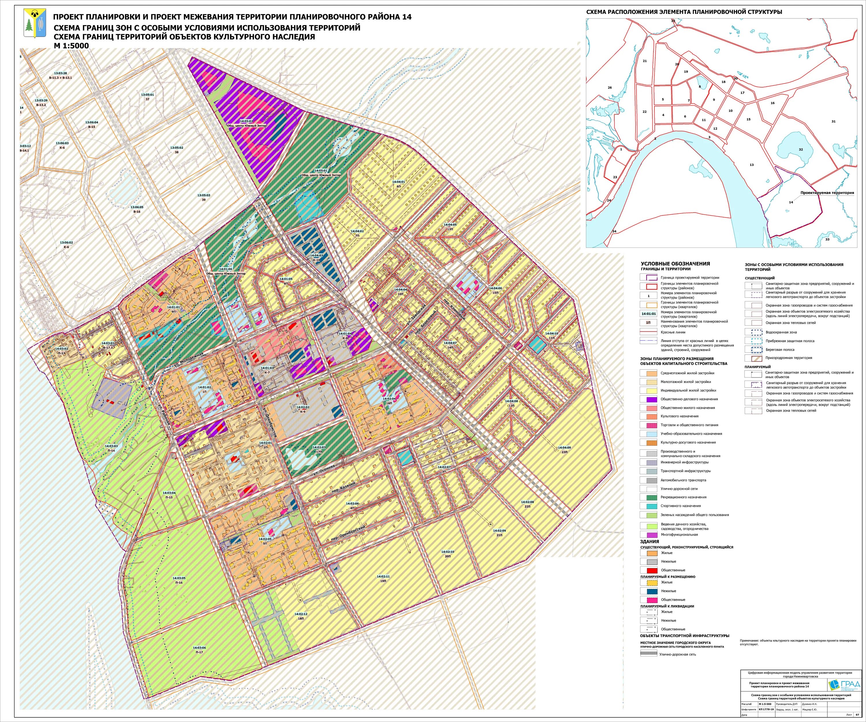866x722 pixels.
Task: Click the 'Примечание' note about heritage objects
Action: point(798,642)
